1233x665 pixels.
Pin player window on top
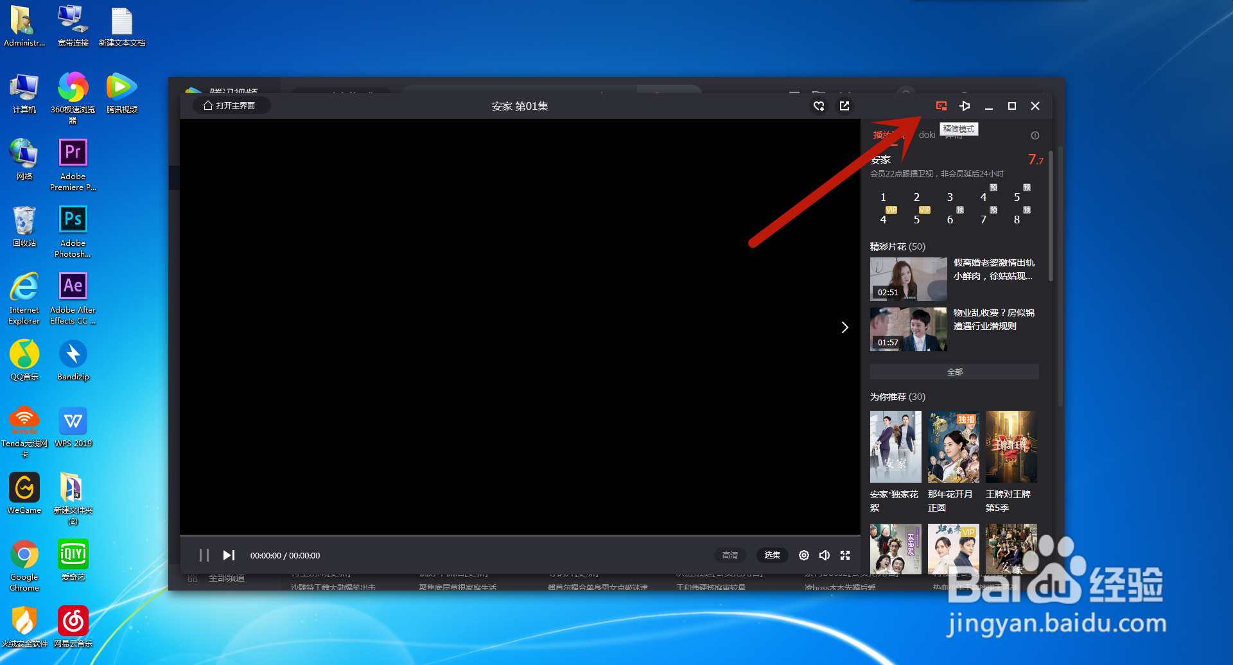click(x=965, y=106)
